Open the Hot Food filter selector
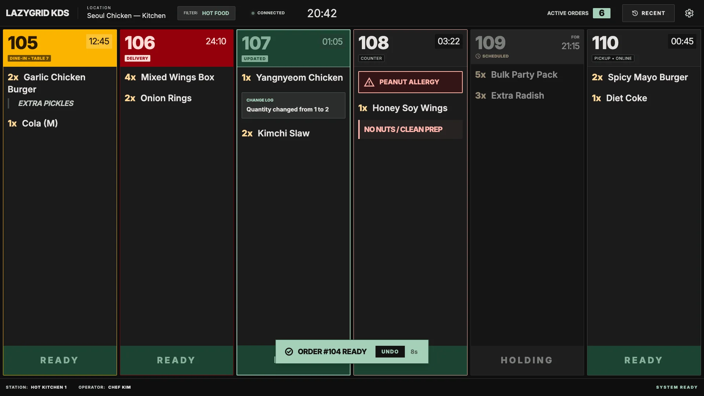Image resolution: width=704 pixels, height=396 pixels. (206, 13)
